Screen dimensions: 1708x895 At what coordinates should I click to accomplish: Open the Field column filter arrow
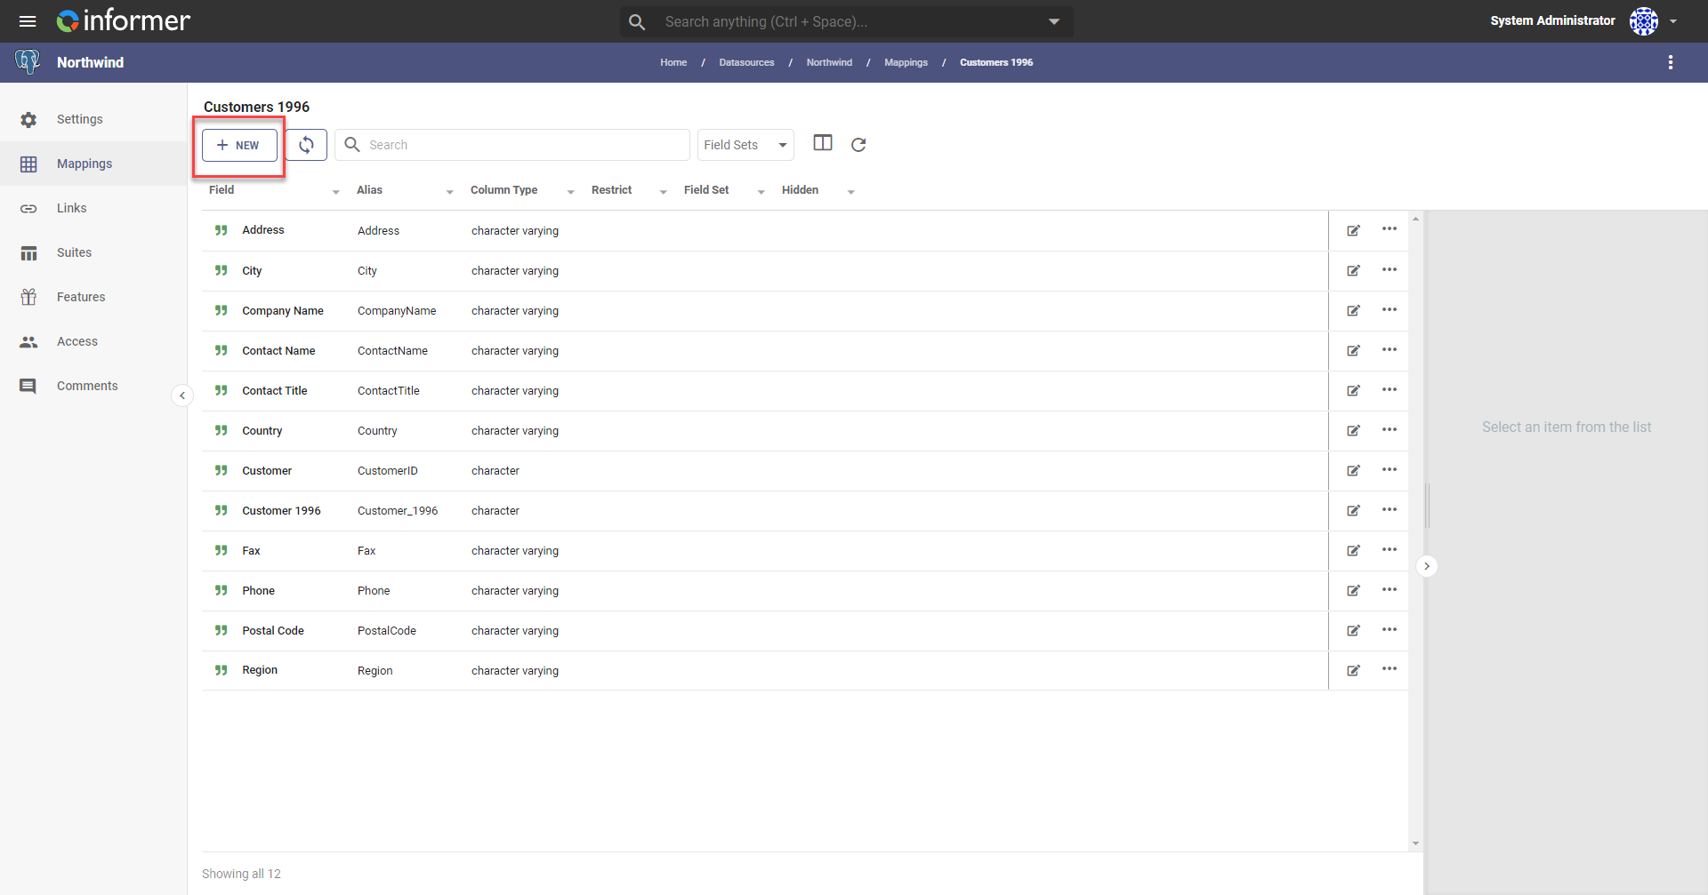point(336,192)
